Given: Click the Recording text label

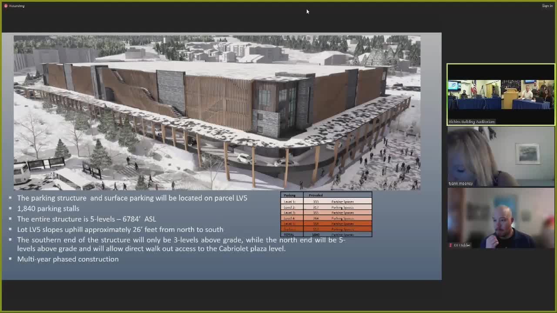Looking at the screenshot, I should click(x=16, y=6).
